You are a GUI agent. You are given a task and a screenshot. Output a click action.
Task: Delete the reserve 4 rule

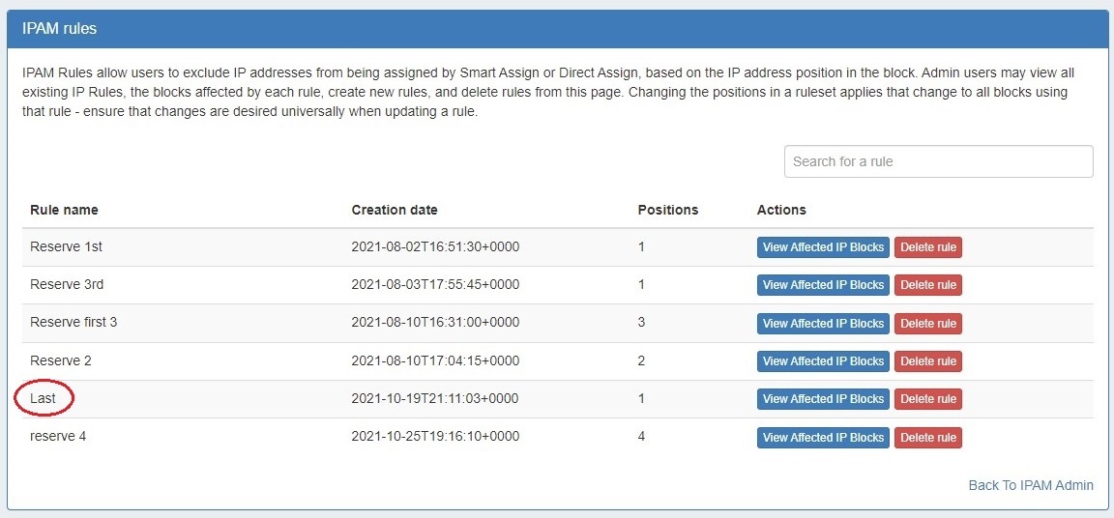coord(927,437)
